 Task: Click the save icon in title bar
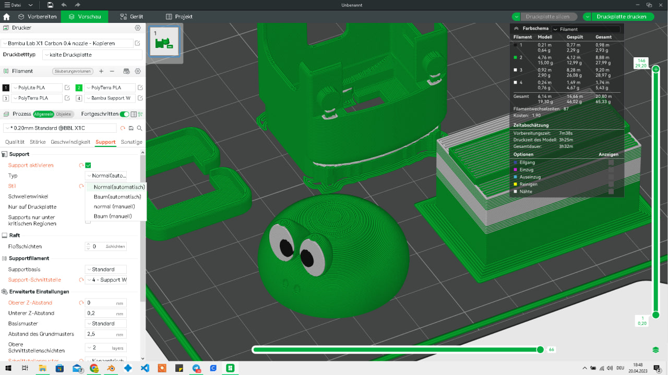click(x=50, y=5)
